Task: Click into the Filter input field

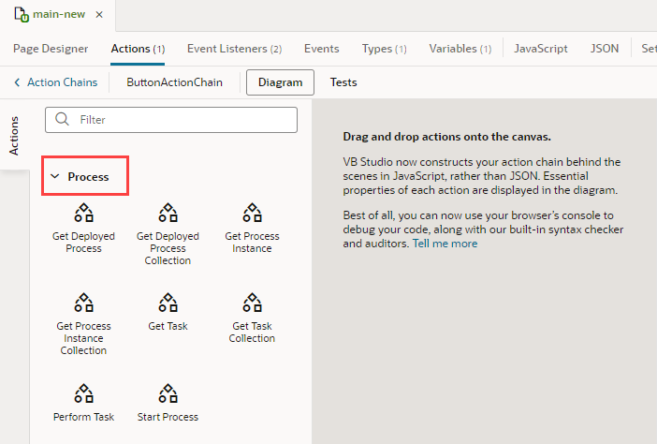Action: click(171, 120)
